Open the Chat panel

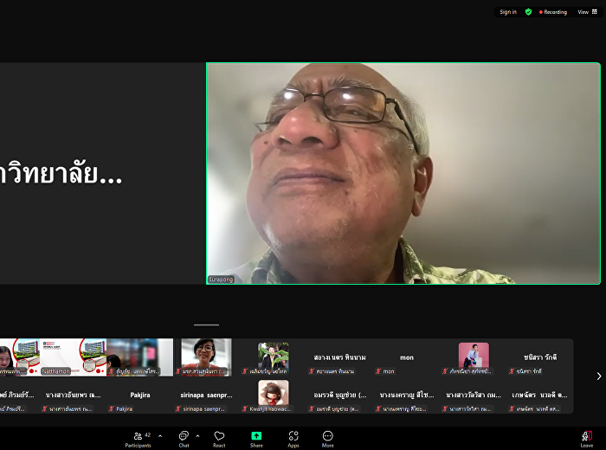[184, 439]
